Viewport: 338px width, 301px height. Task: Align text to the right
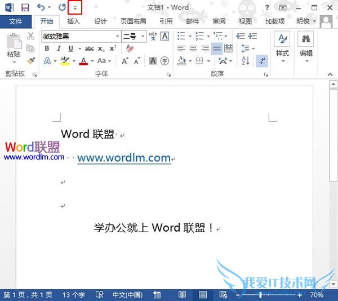click(x=205, y=48)
